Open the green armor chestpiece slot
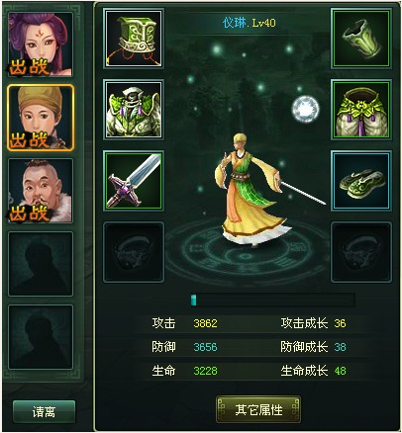This screenshot has height=433, width=402. [134, 110]
